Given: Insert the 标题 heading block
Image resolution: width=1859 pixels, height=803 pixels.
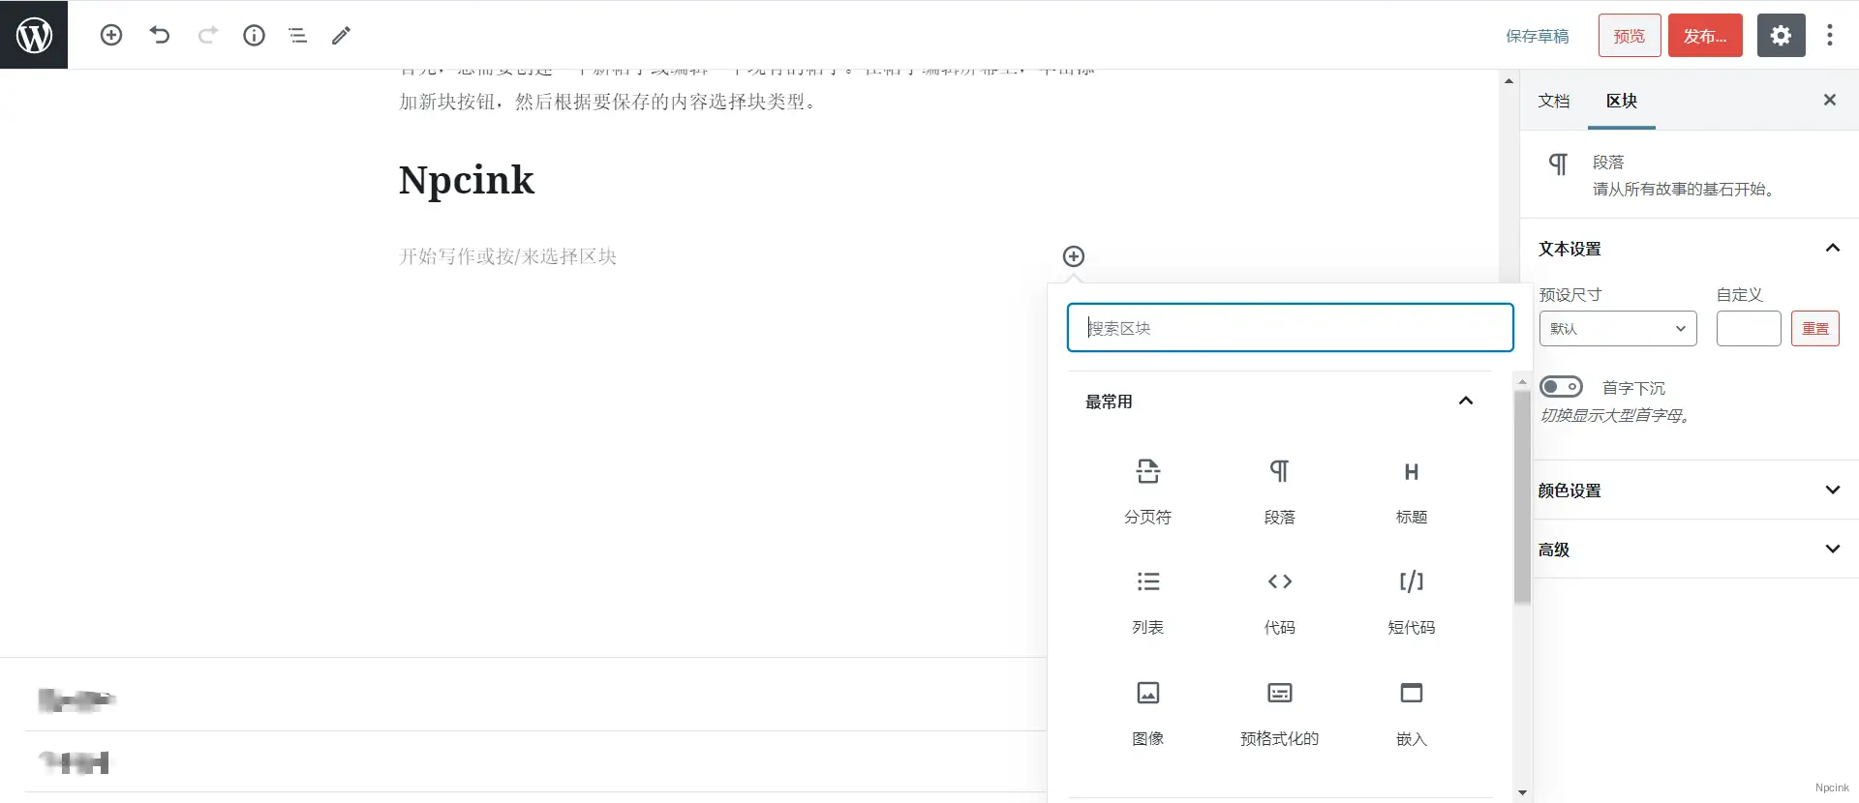Looking at the screenshot, I should click(1411, 492).
